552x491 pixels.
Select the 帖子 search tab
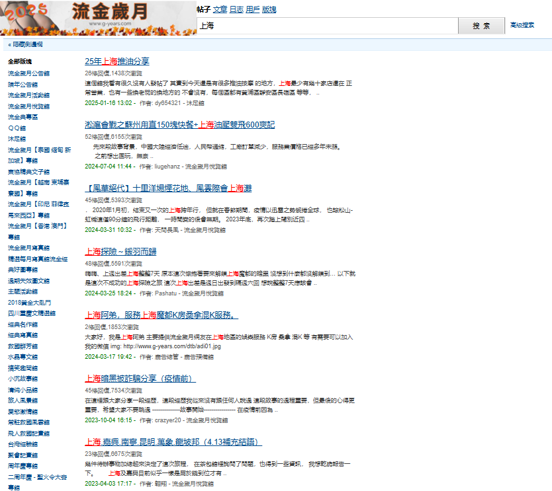click(203, 9)
